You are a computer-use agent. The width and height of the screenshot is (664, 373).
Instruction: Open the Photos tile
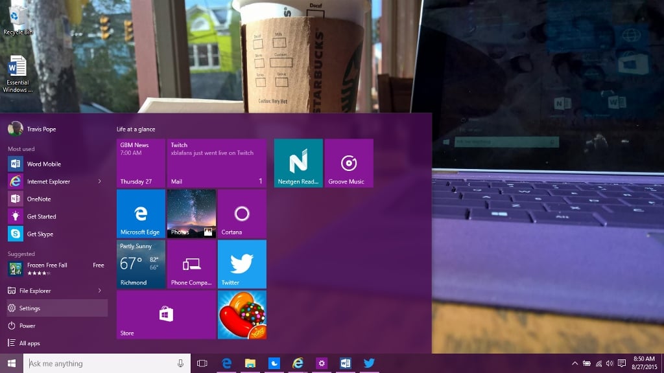point(191,214)
